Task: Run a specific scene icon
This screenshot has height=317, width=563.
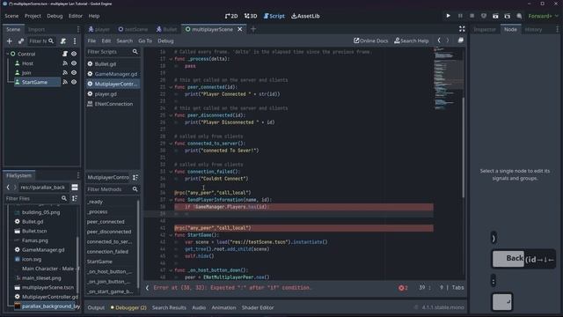Action: (x=508, y=16)
